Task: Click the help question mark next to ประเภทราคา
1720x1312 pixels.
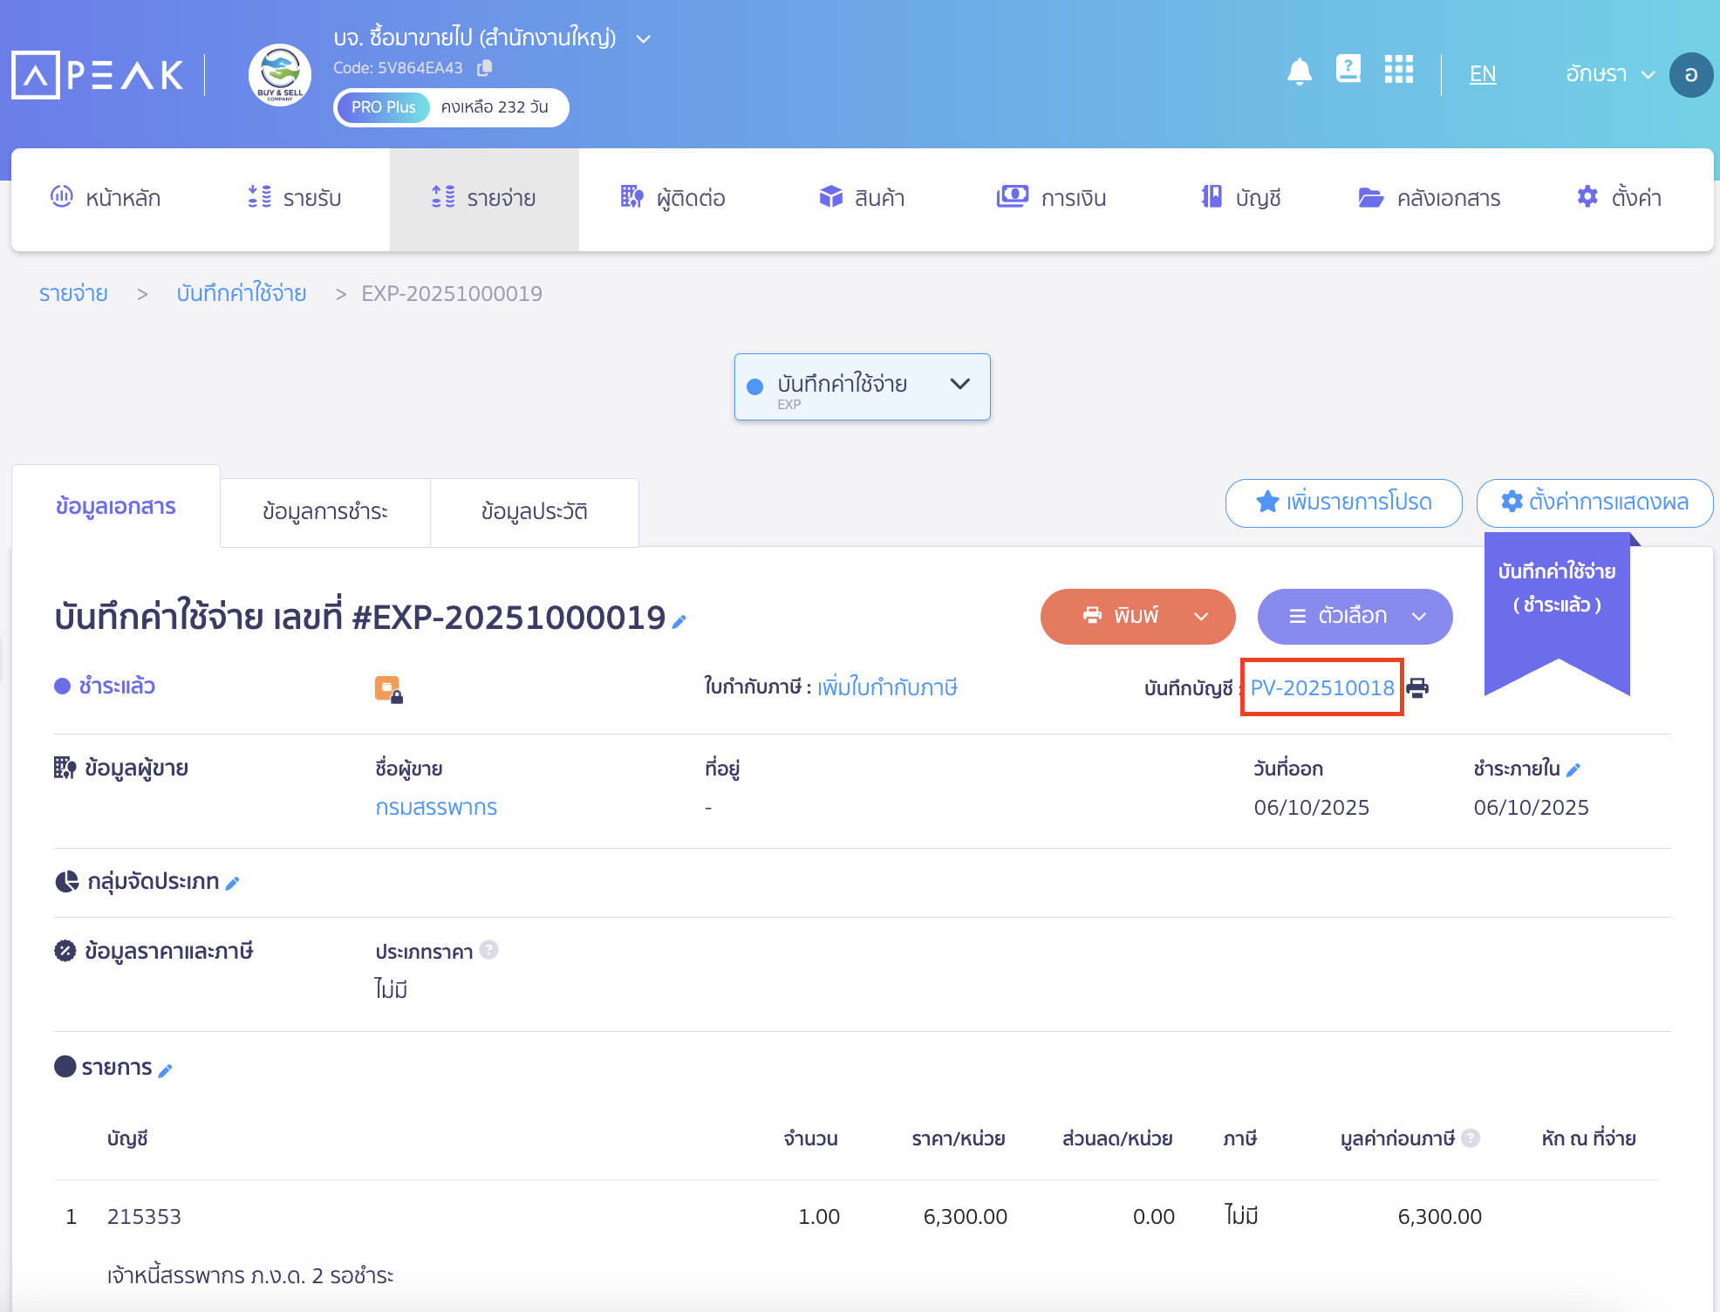Action: 489,950
